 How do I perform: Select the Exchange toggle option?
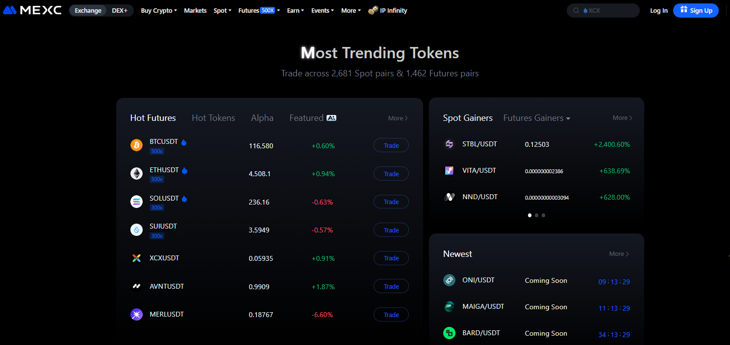[x=88, y=10]
